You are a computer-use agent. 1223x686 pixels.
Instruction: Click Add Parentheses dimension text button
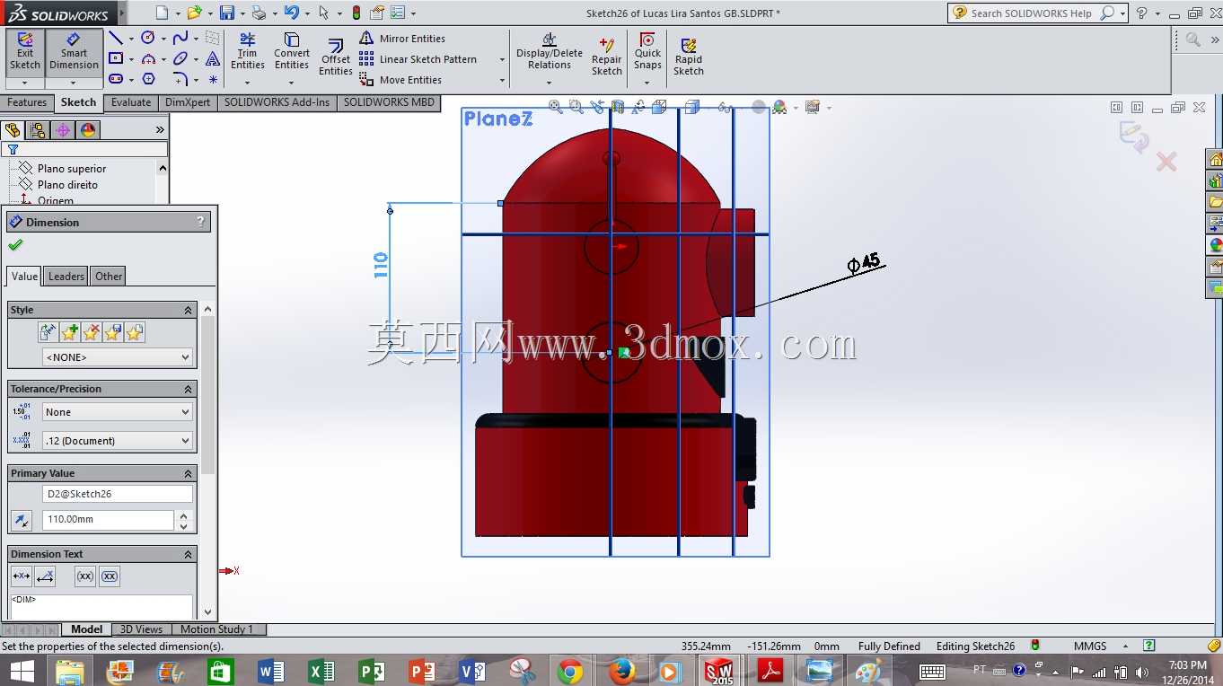(85, 576)
